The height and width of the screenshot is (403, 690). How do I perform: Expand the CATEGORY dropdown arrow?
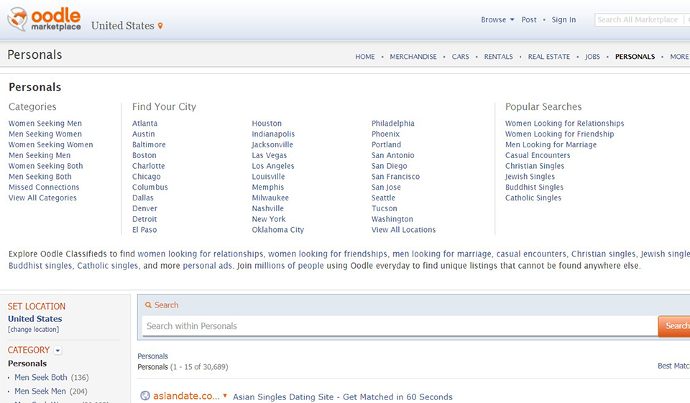click(x=57, y=351)
